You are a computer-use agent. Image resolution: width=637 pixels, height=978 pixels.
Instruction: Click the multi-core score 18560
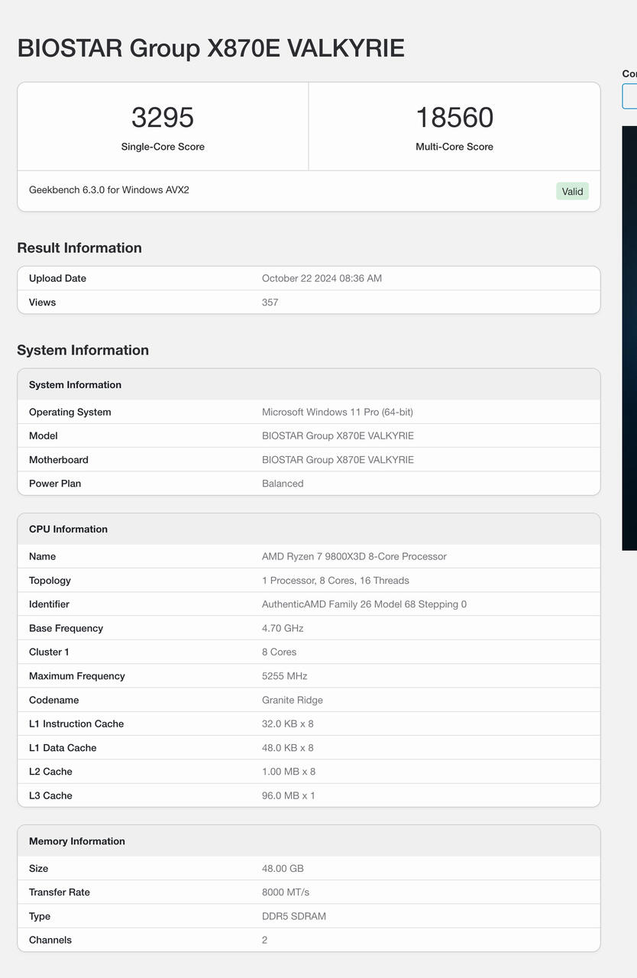(x=454, y=118)
